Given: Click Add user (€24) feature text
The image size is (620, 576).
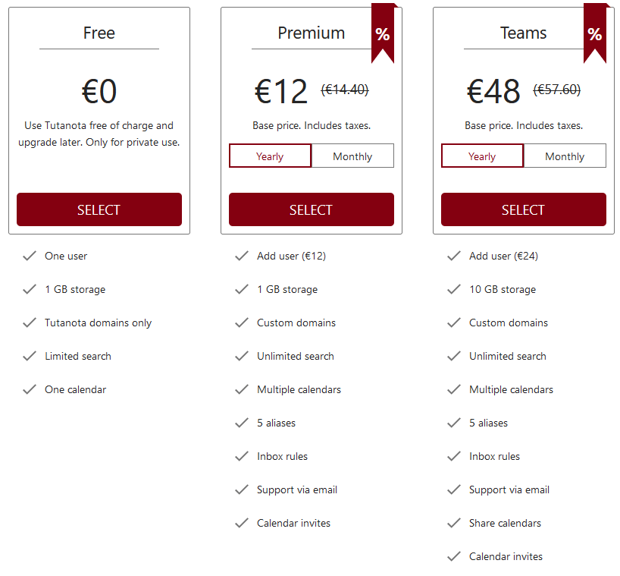Looking at the screenshot, I should point(503,257).
